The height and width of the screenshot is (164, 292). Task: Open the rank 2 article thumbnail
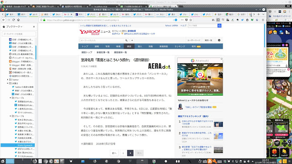click(x=218, y=136)
